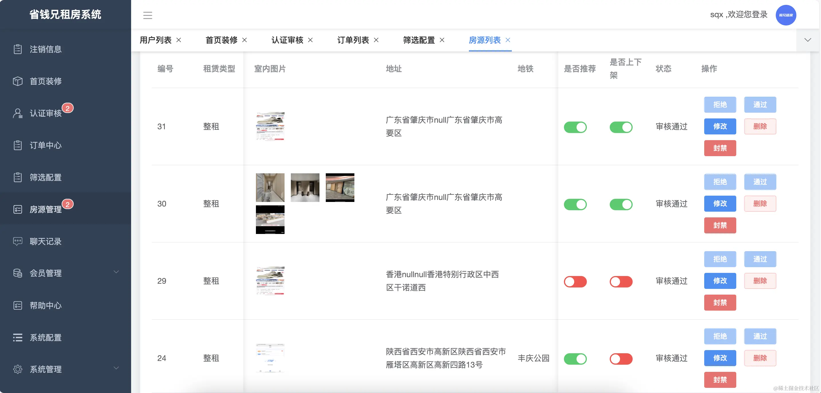Click 修改 button for listing 30

tap(720, 203)
